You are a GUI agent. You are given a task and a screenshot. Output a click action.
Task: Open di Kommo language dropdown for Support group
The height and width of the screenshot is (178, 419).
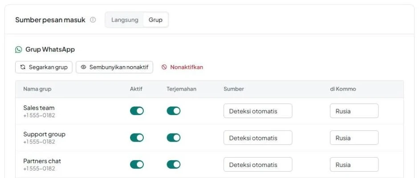354,138
